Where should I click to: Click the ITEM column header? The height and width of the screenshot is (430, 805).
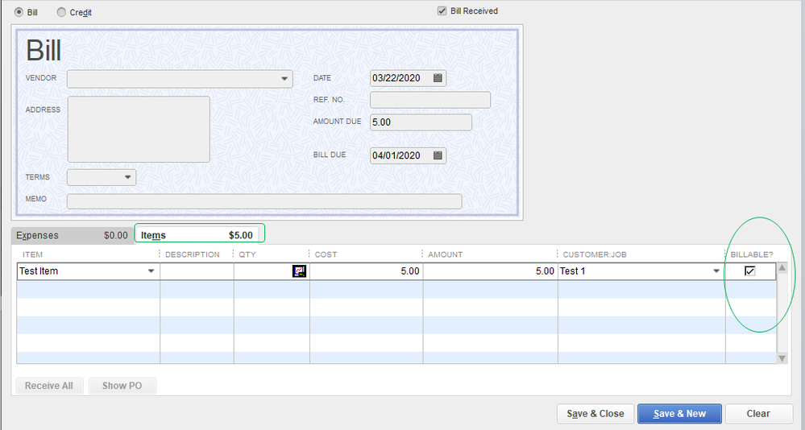tap(32, 254)
